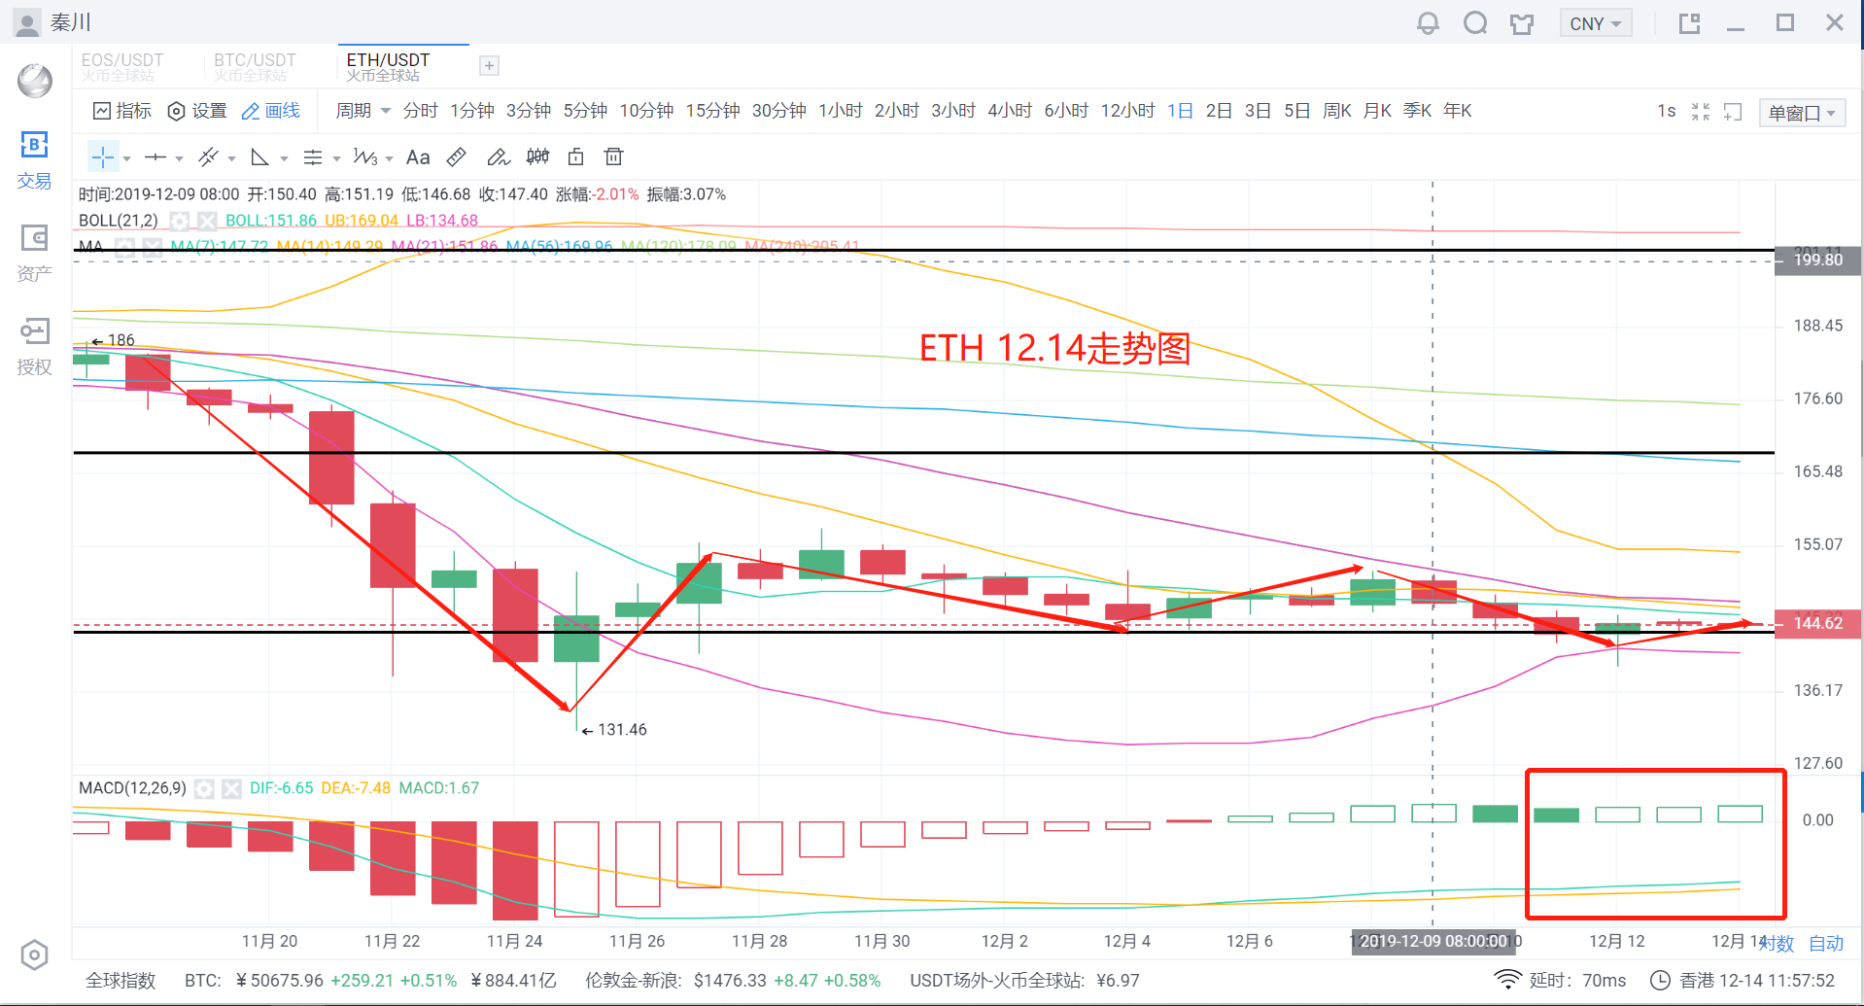
Task: Expand the triangle tool dropdown arrow
Action: coord(284,158)
